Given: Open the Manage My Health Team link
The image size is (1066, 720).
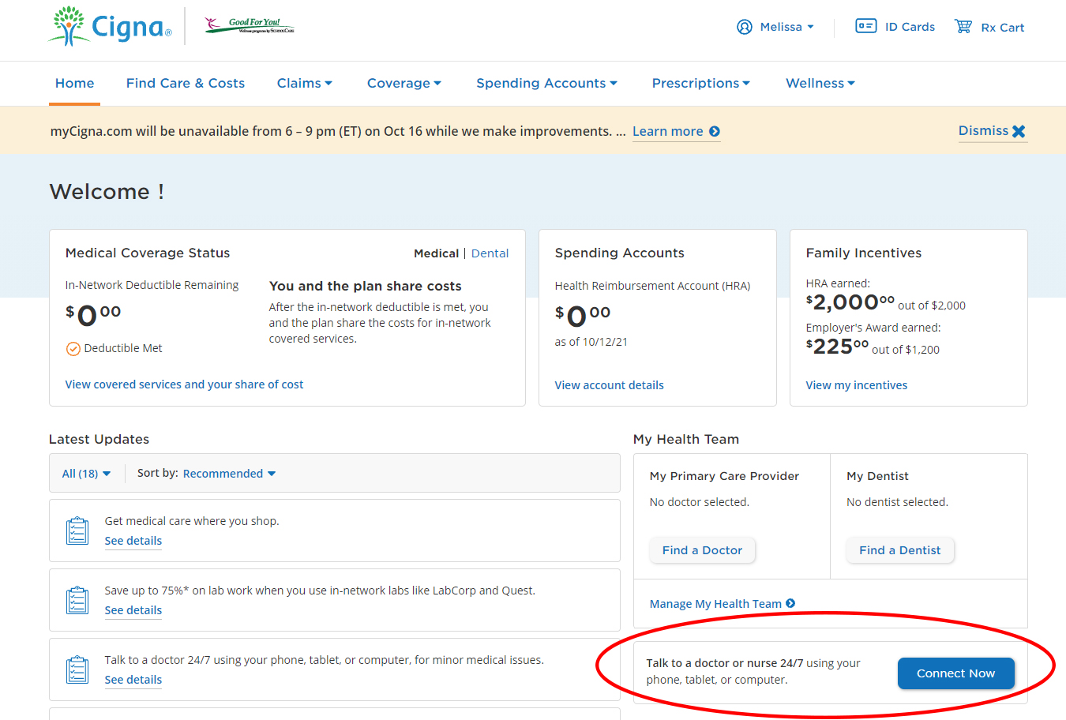Looking at the screenshot, I should 715,604.
